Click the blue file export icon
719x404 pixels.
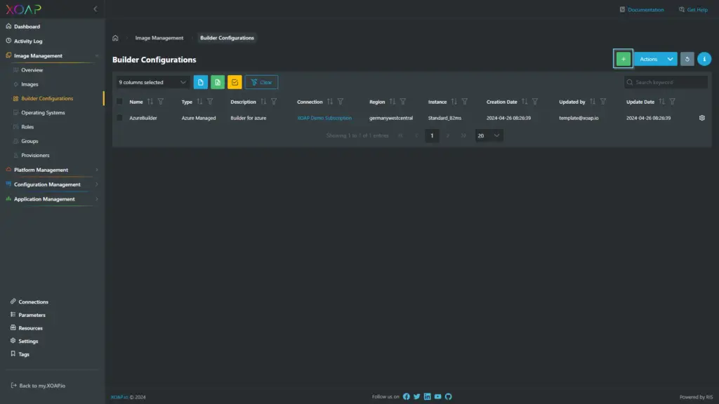(x=200, y=83)
